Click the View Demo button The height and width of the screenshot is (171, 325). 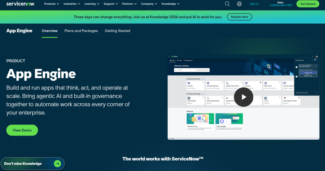[x=22, y=130]
